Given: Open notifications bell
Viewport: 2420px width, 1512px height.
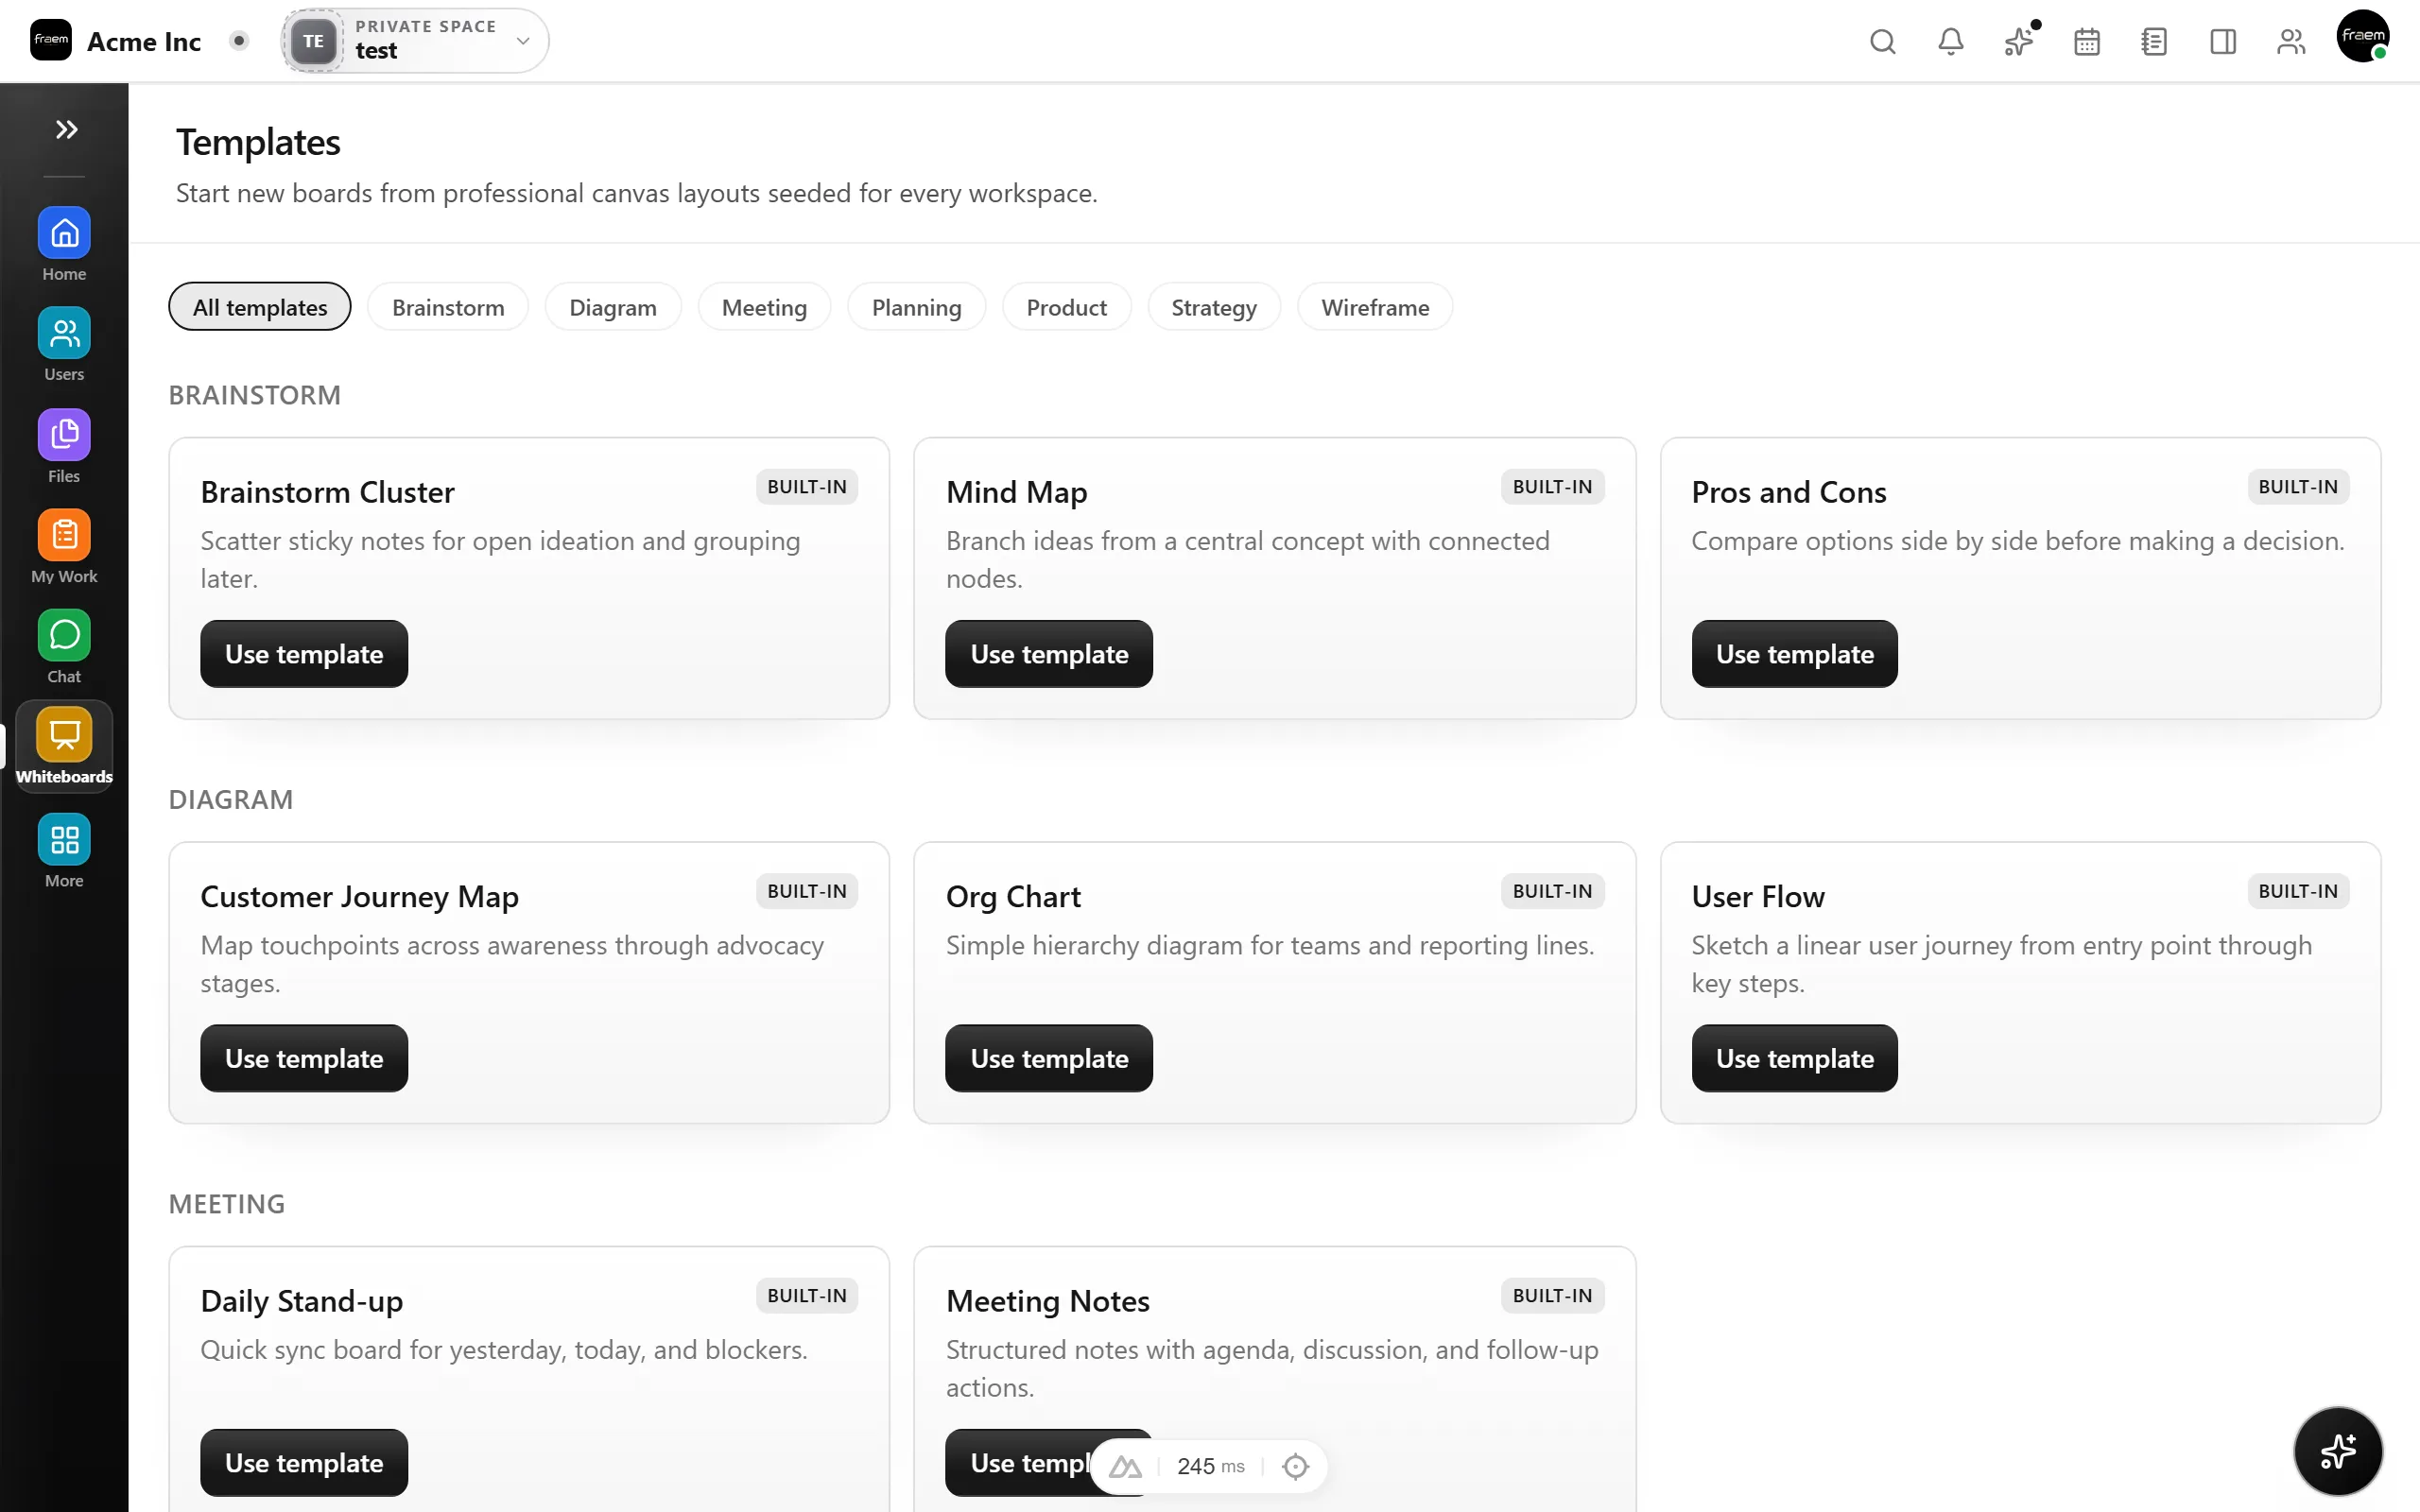Looking at the screenshot, I should pyautogui.click(x=1950, y=41).
